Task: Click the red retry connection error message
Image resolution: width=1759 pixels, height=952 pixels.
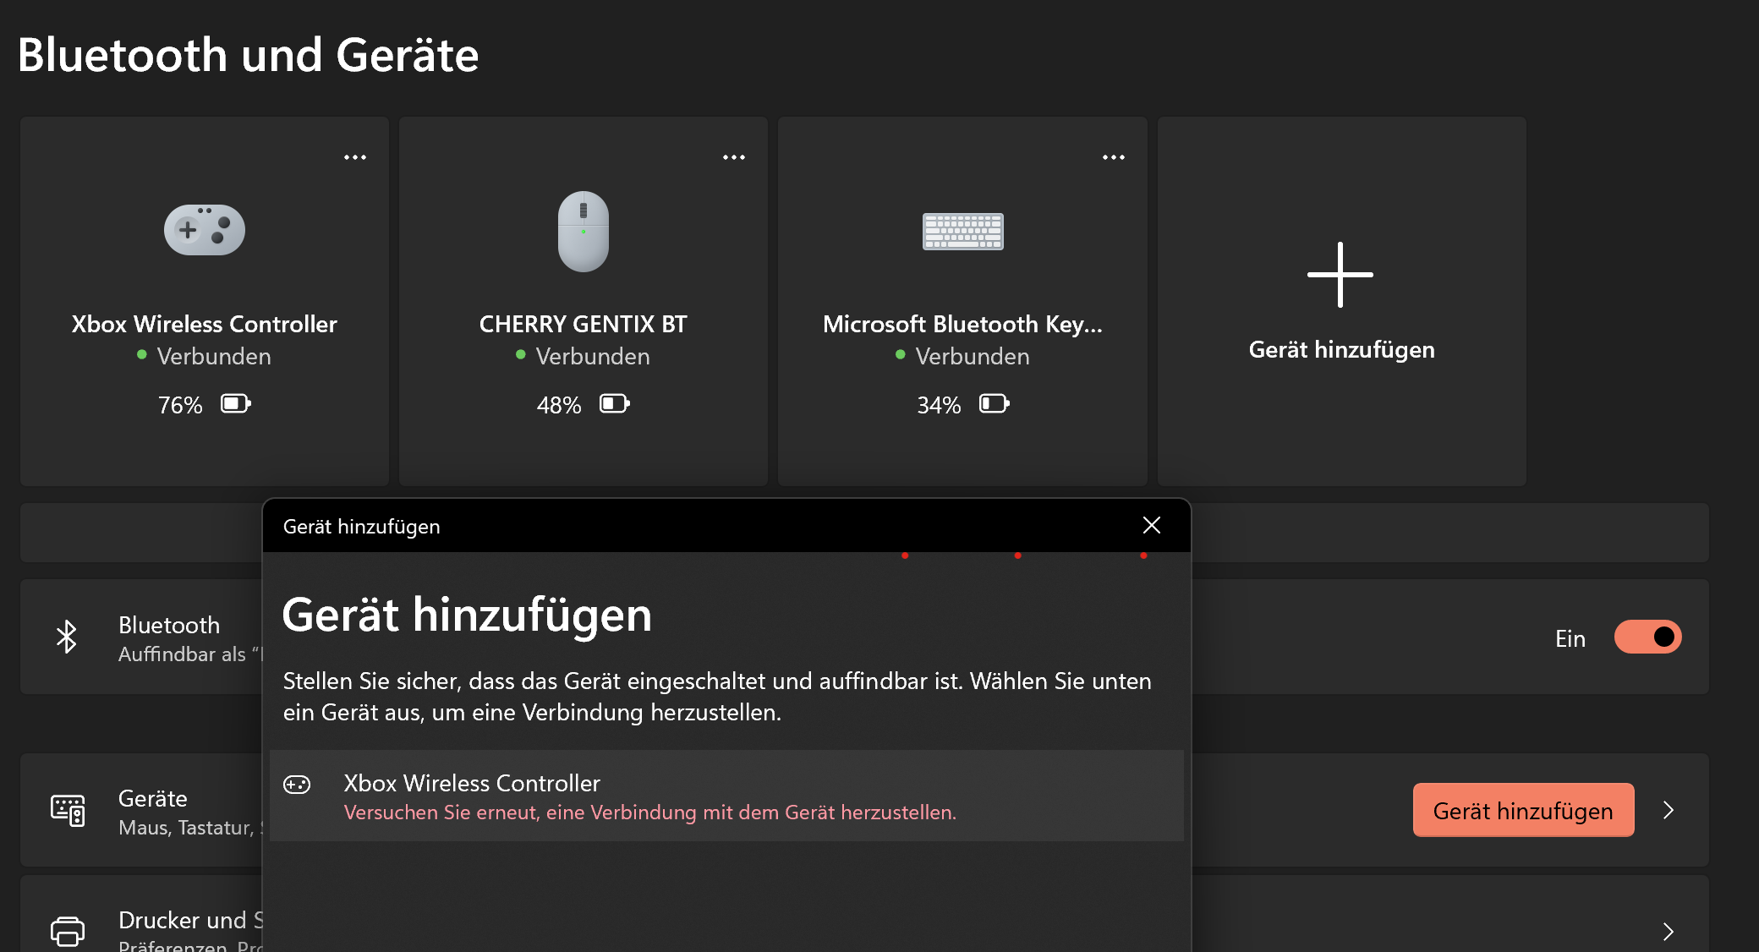Action: coord(649,812)
